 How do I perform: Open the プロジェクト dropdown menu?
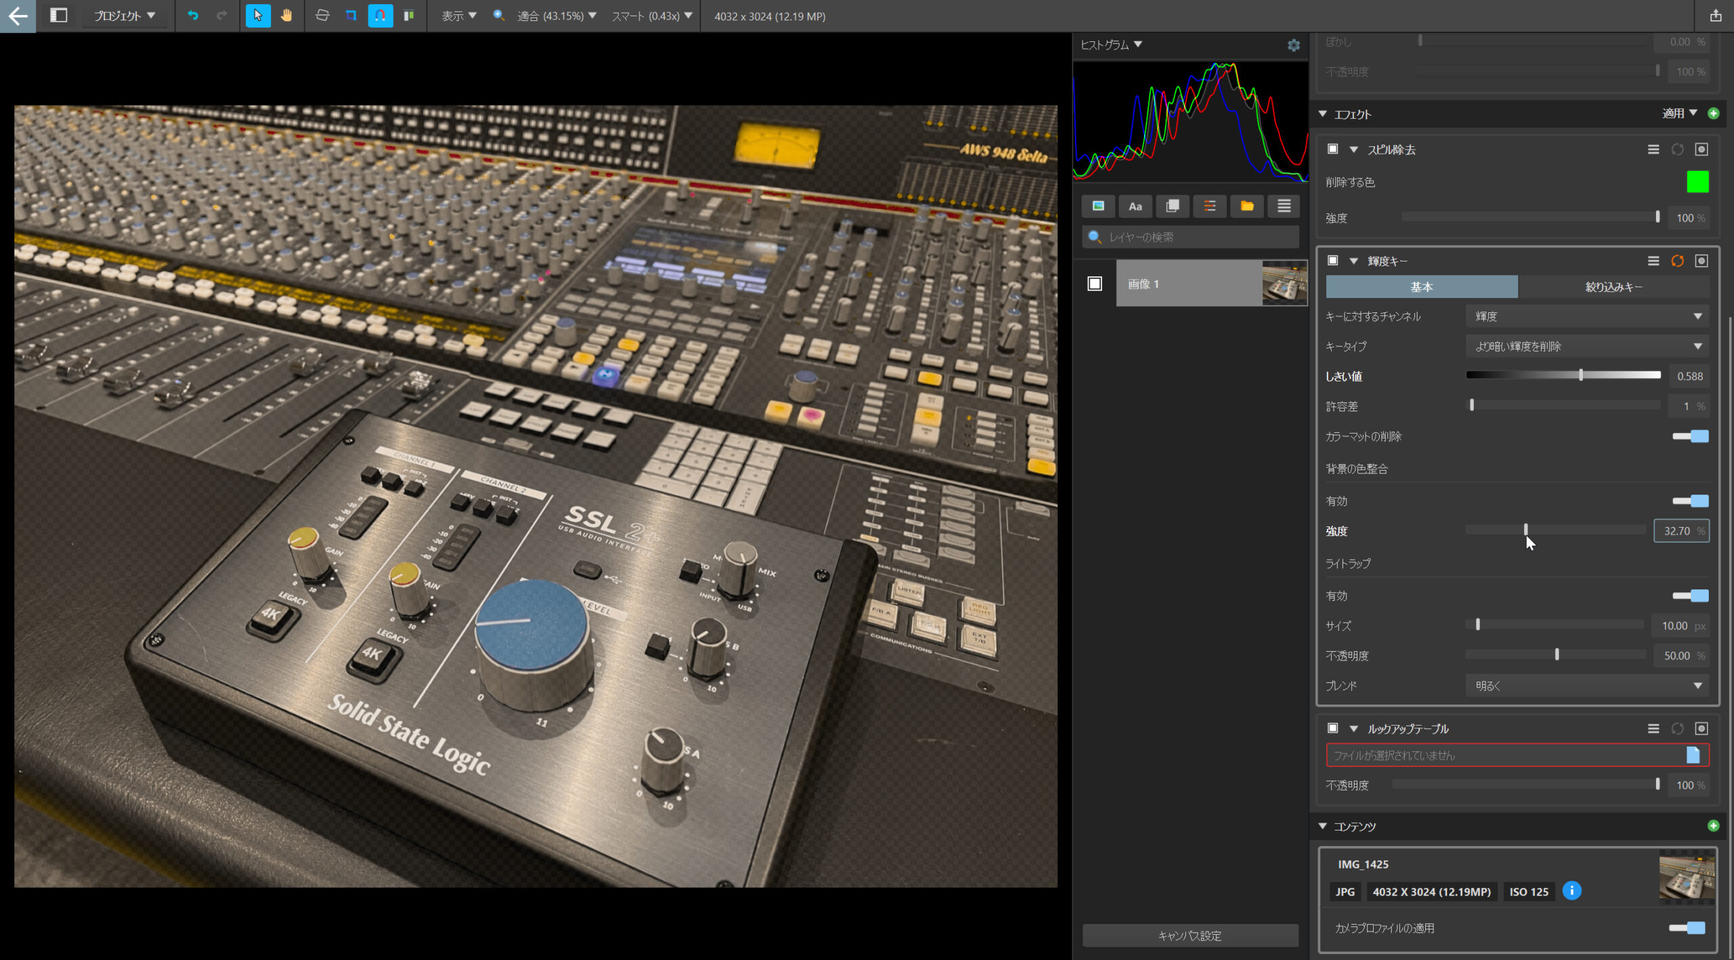click(x=124, y=16)
